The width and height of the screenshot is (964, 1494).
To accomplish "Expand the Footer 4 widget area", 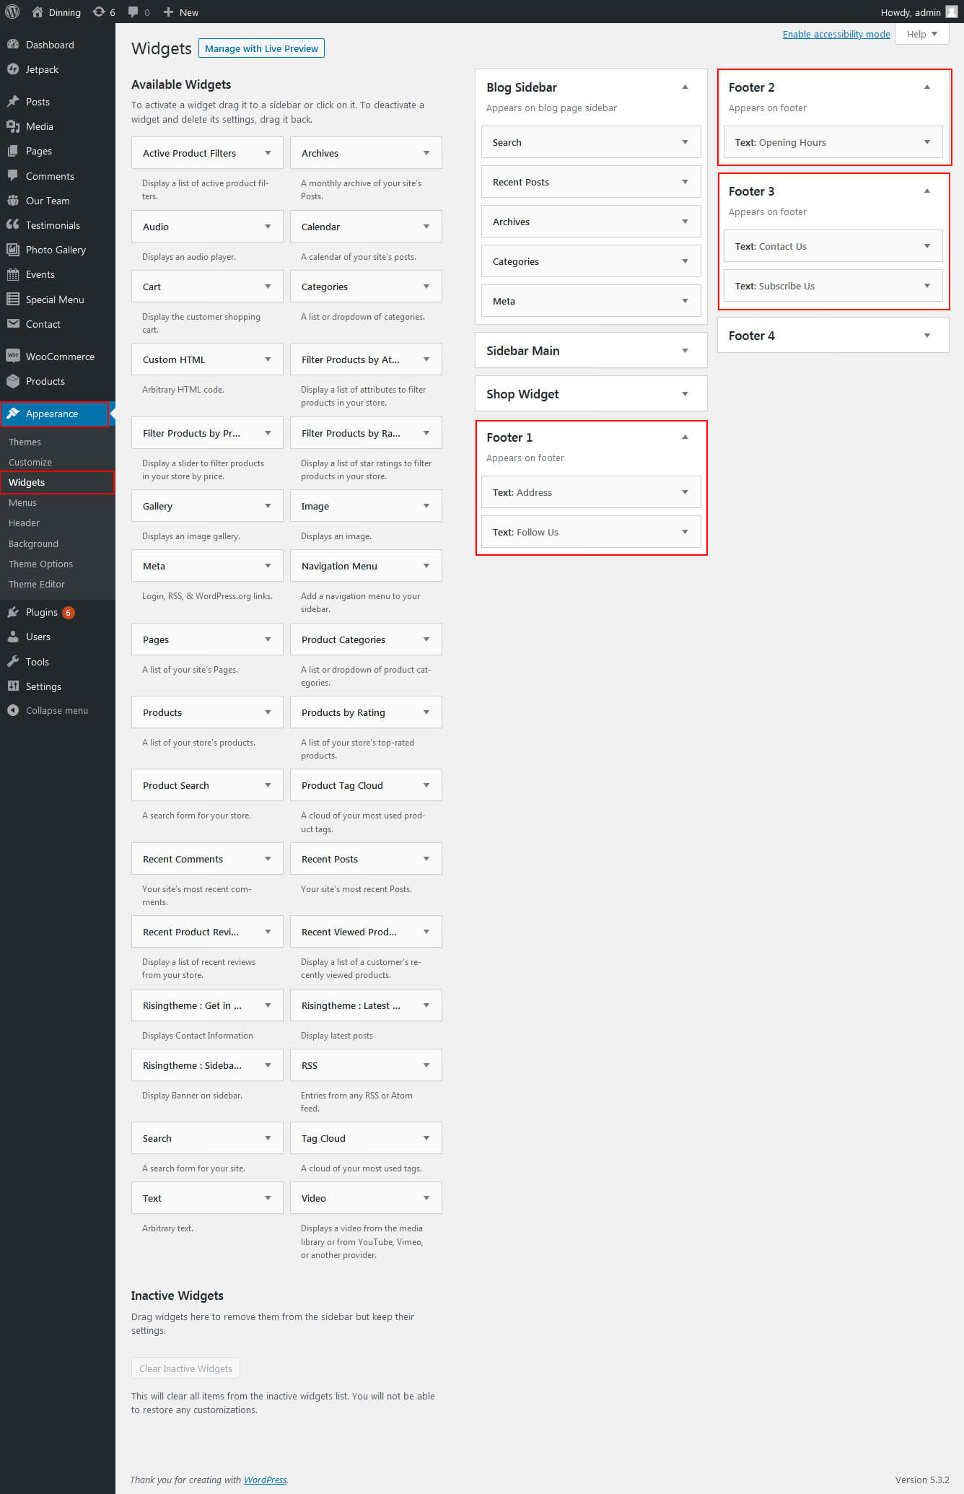I will click(926, 336).
